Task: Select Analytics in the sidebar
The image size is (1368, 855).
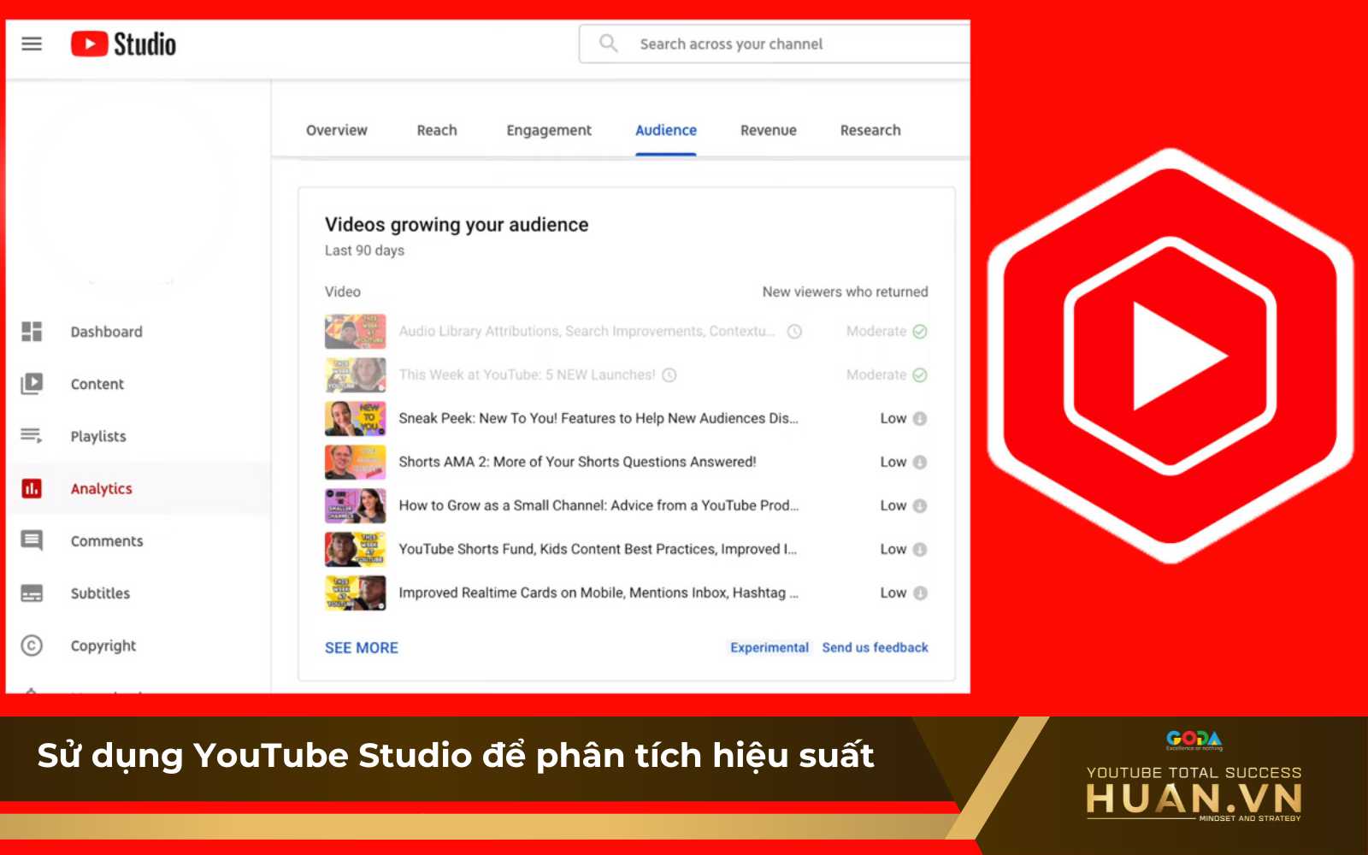Action: pos(101,488)
